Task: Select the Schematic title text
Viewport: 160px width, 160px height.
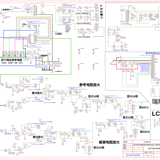Action: tap(147, 142)
